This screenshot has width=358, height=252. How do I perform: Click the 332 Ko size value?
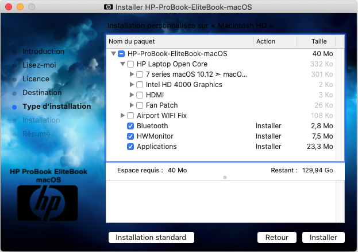pos(321,64)
